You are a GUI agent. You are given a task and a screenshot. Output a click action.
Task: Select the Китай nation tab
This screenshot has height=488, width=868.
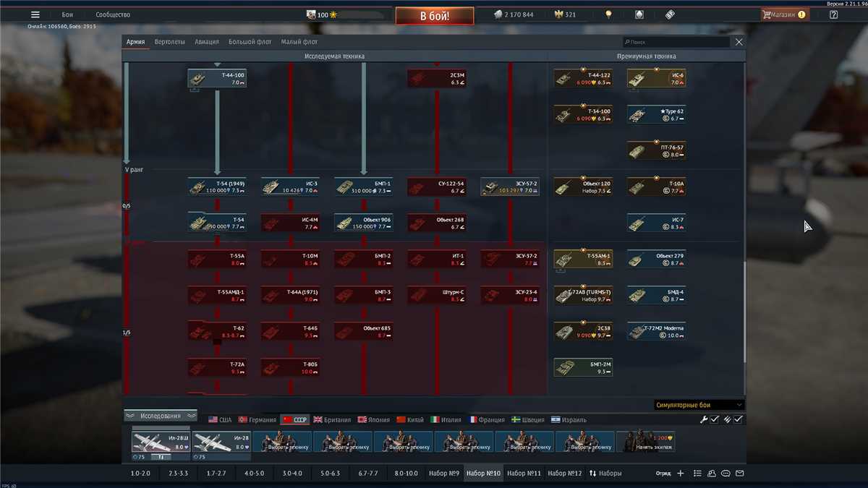pyautogui.click(x=409, y=419)
